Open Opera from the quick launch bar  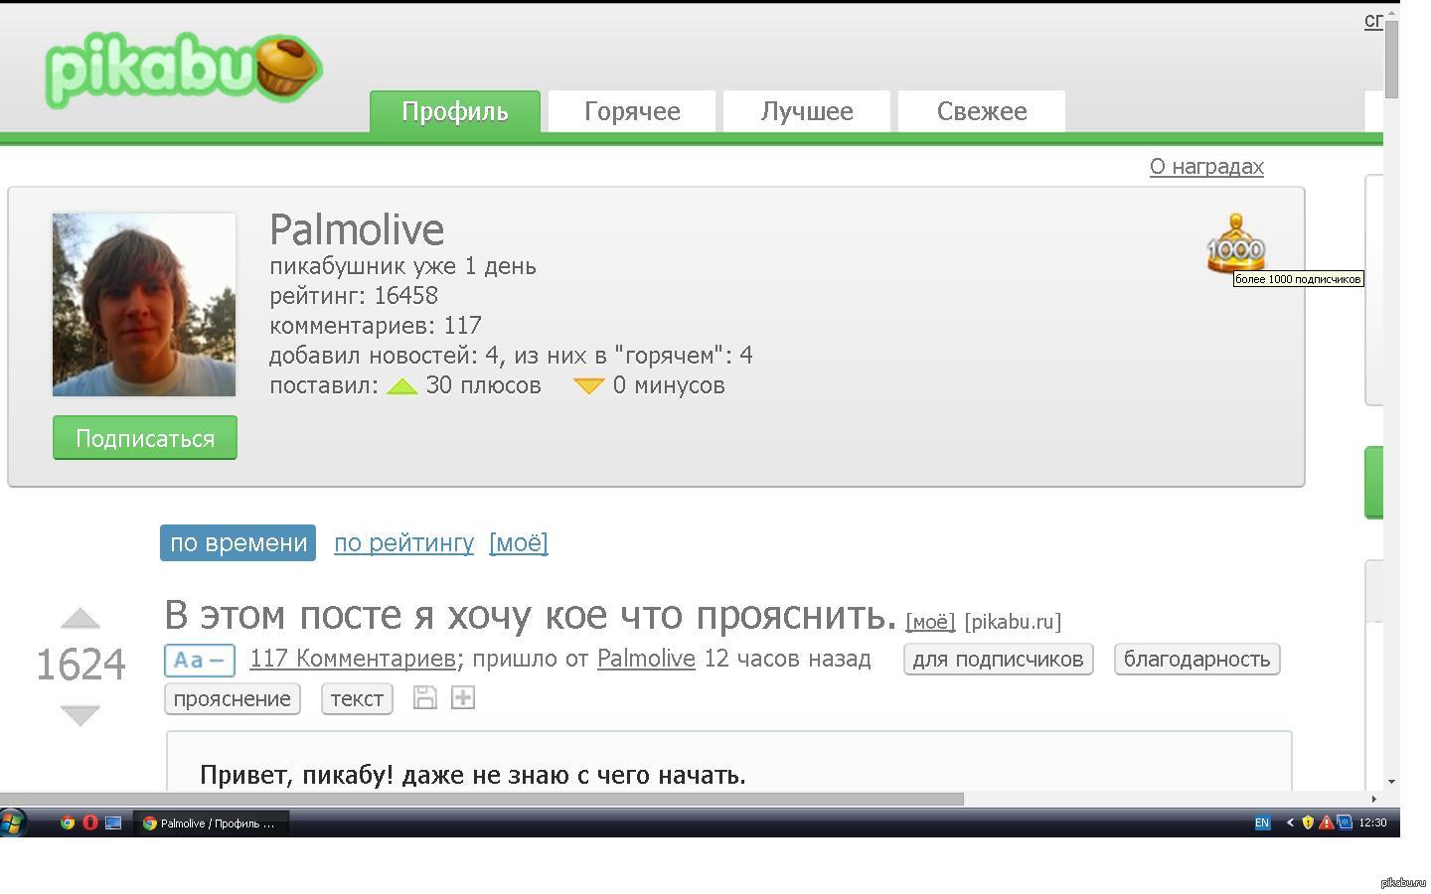point(90,822)
